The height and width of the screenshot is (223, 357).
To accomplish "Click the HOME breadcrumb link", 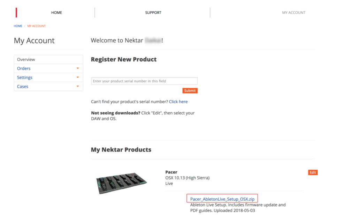I will pyautogui.click(x=18, y=26).
